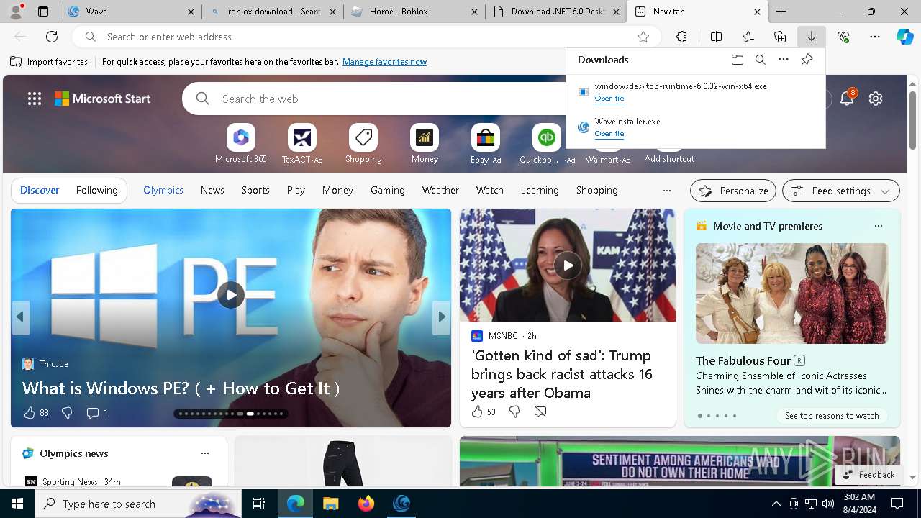This screenshot has height=518, width=921.
Task: Open the profile avatar icon
Action: (x=16, y=11)
